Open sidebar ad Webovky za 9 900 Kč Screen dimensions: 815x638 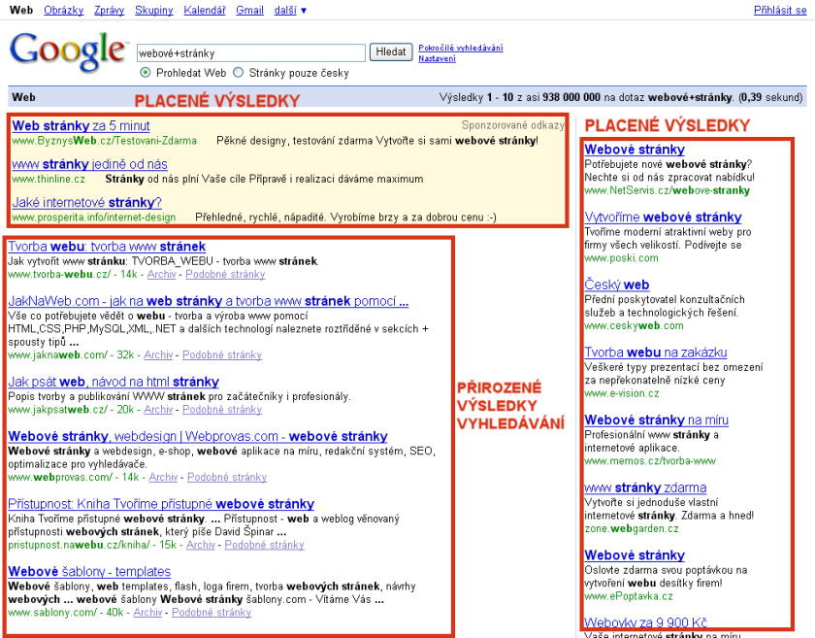645,622
